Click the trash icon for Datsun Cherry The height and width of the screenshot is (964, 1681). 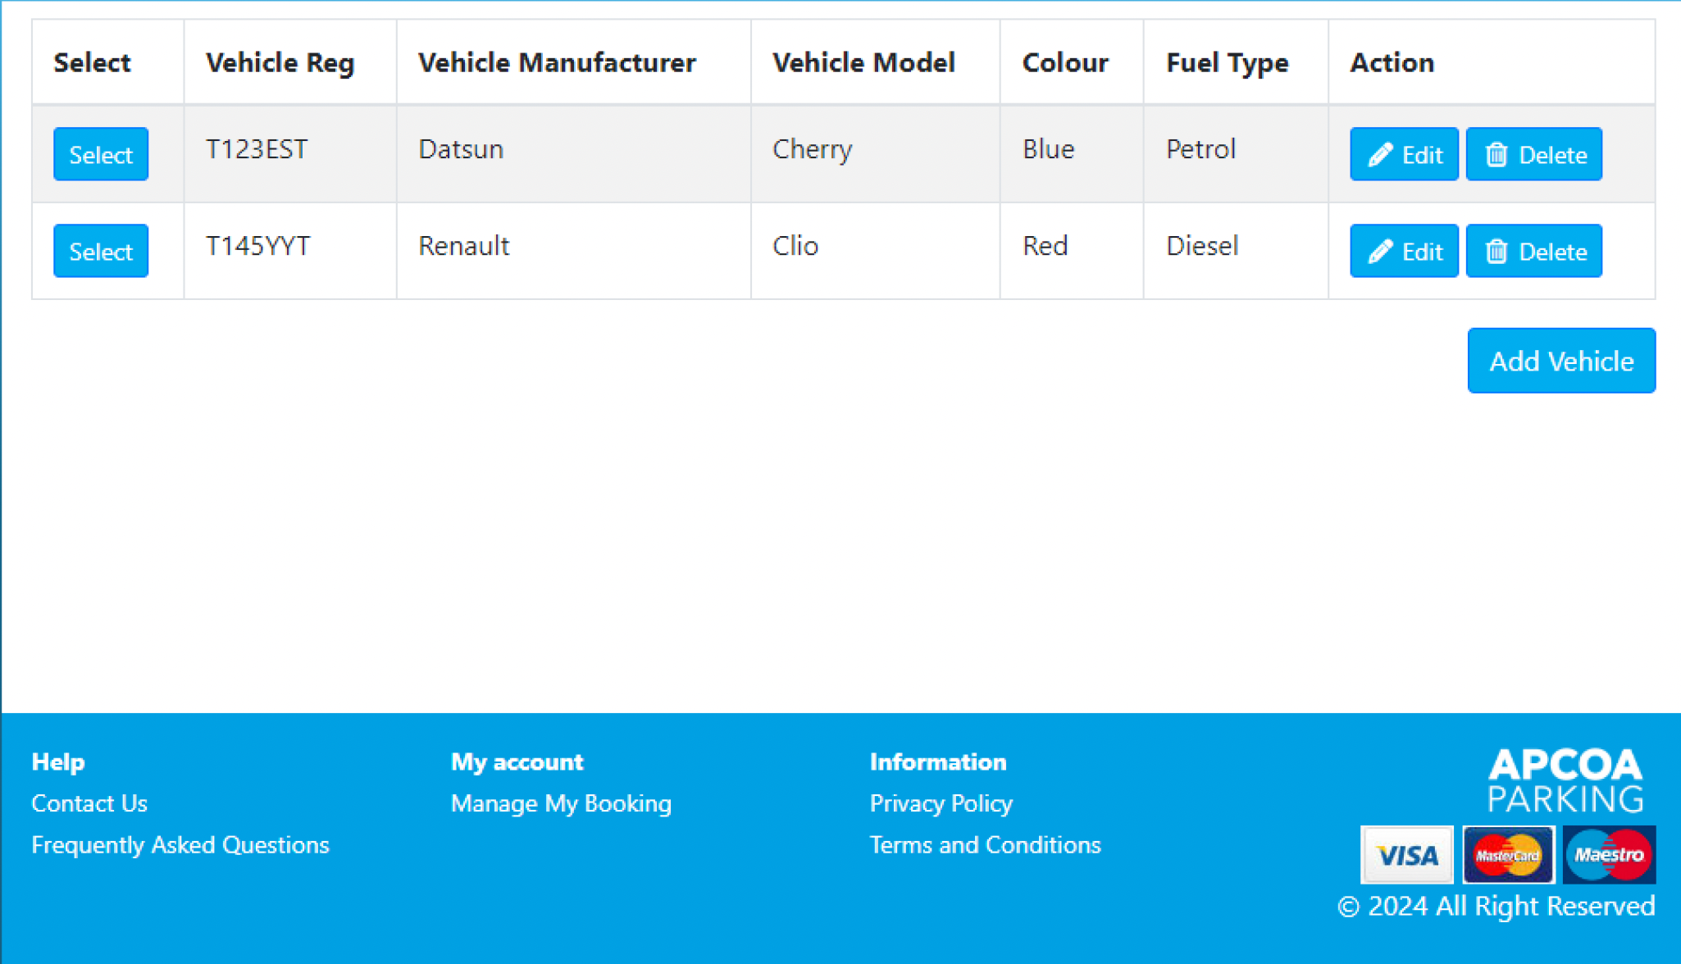coord(1496,154)
